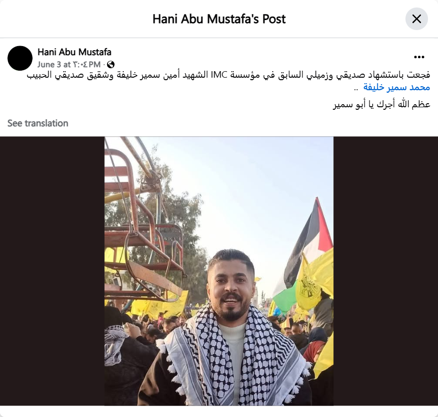This screenshot has width=438, height=417.
Task: Open the June 3 post timestamp
Action: point(69,65)
